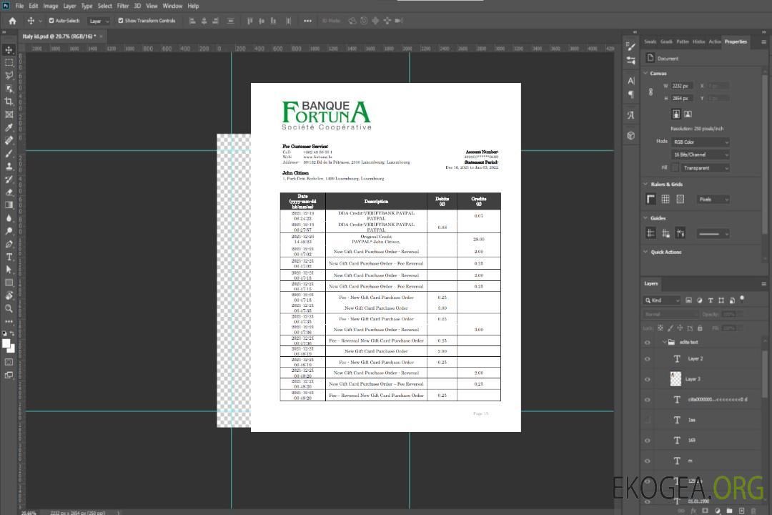Create a new layer from Layers panel
Viewport: 772px width, 515px height.
741,511
